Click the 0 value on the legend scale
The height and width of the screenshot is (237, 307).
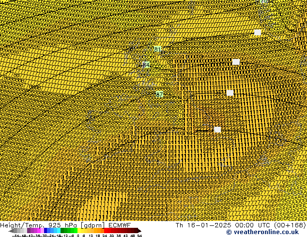click(x=78, y=236)
